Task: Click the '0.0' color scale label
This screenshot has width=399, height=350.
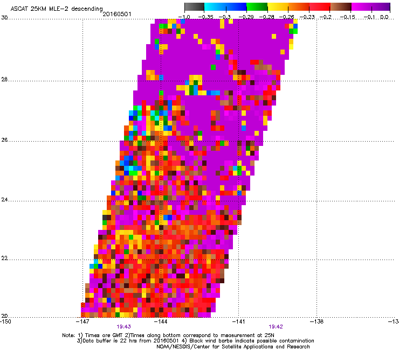Action: [x=384, y=17]
